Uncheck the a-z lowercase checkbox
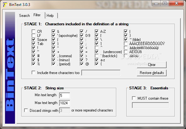186x129 pixels. [x=97, y=60]
